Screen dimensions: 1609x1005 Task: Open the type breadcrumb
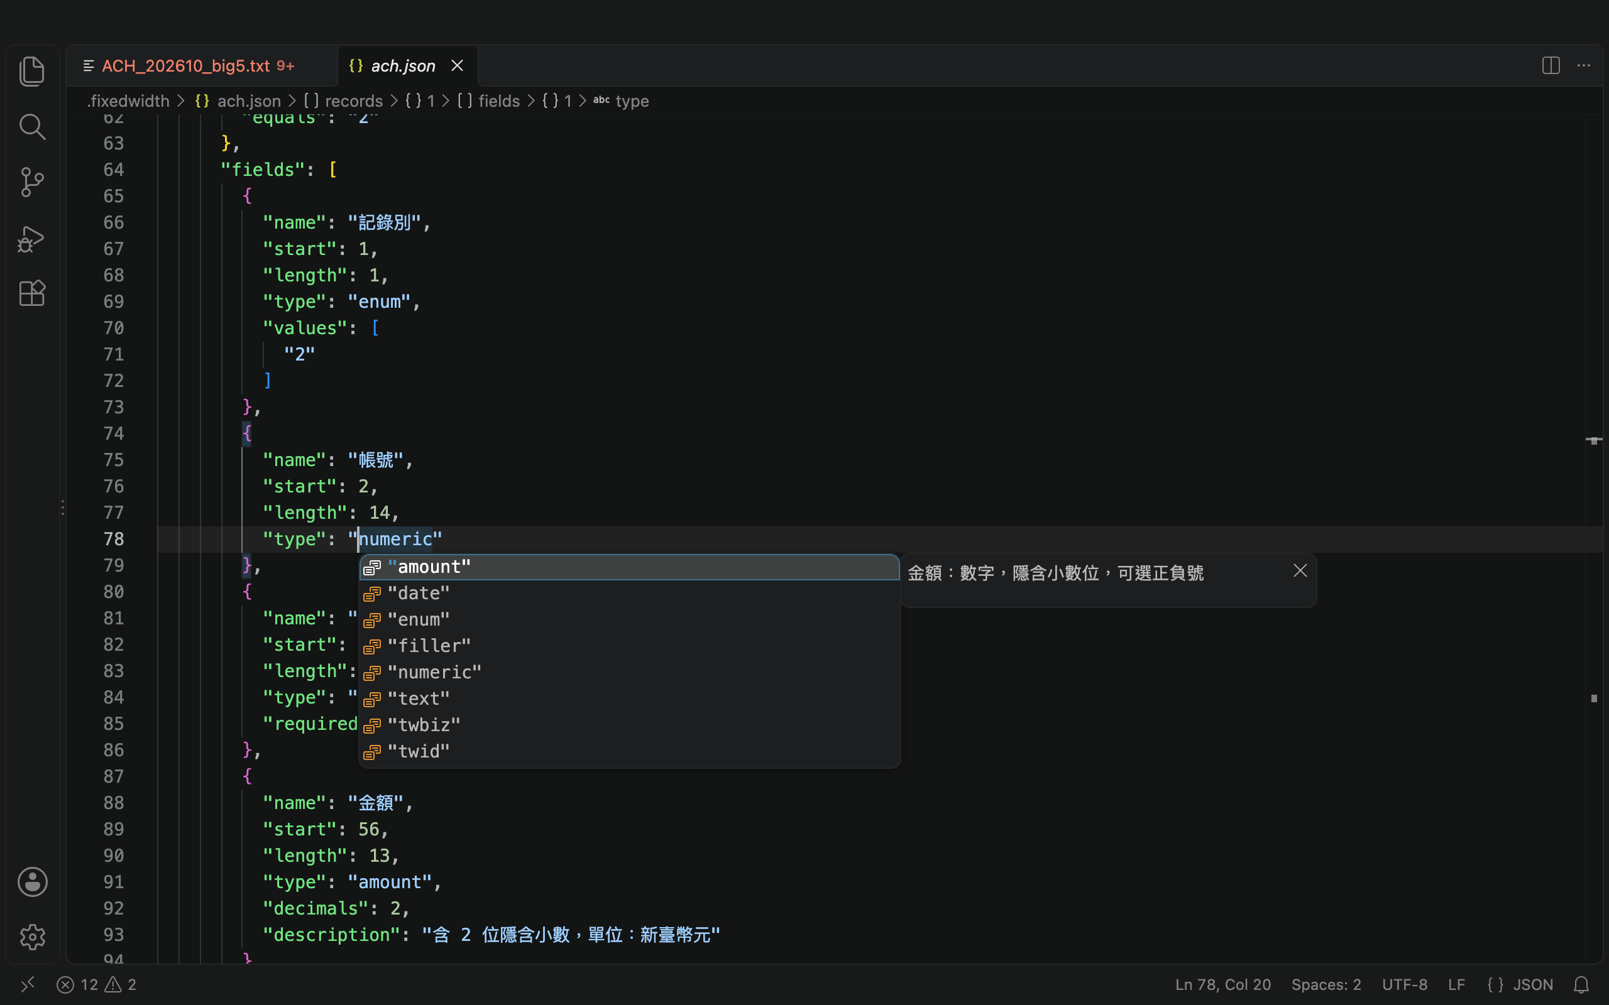point(621,101)
